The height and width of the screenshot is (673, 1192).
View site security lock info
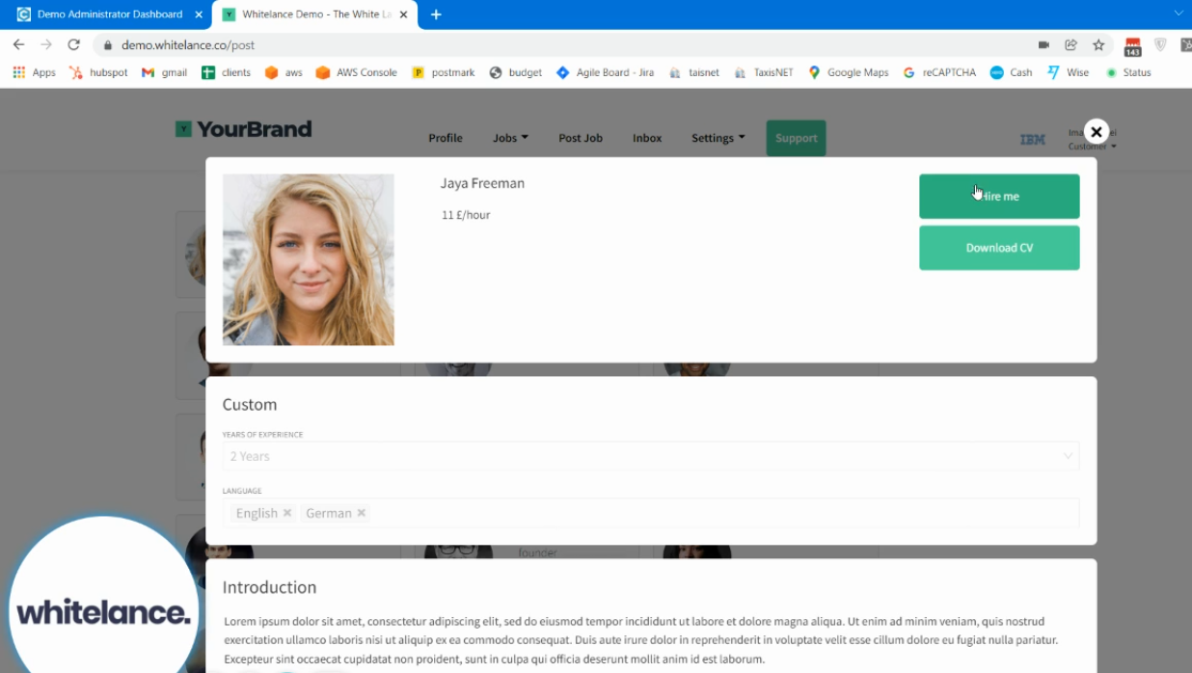tap(107, 45)
